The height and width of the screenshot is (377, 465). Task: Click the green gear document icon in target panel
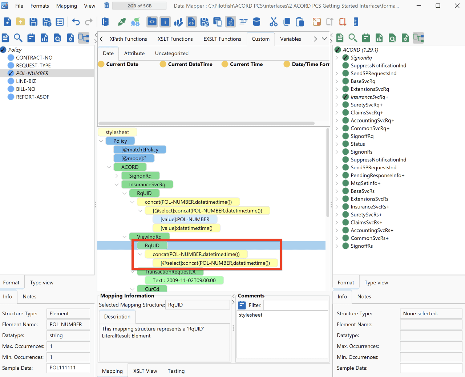coord(405,38)
